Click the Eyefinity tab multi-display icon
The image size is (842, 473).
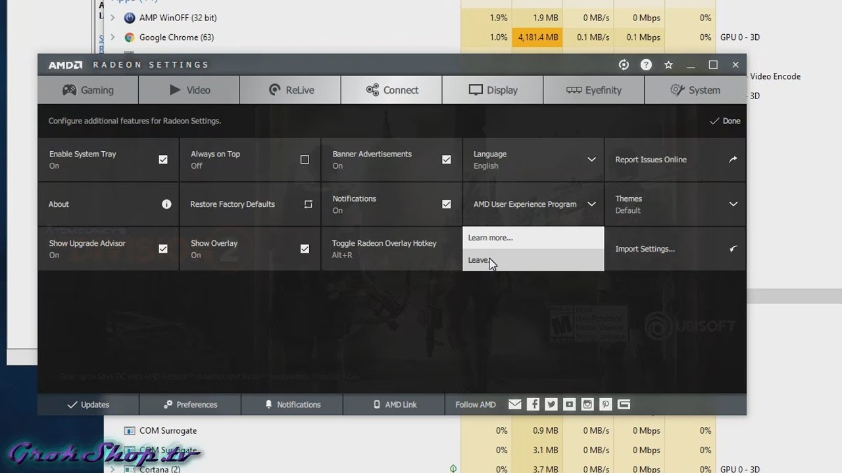point(574,90)
